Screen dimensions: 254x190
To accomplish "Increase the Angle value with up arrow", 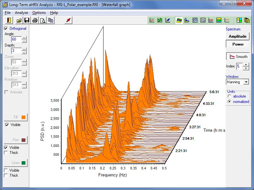I will point(24,38).
